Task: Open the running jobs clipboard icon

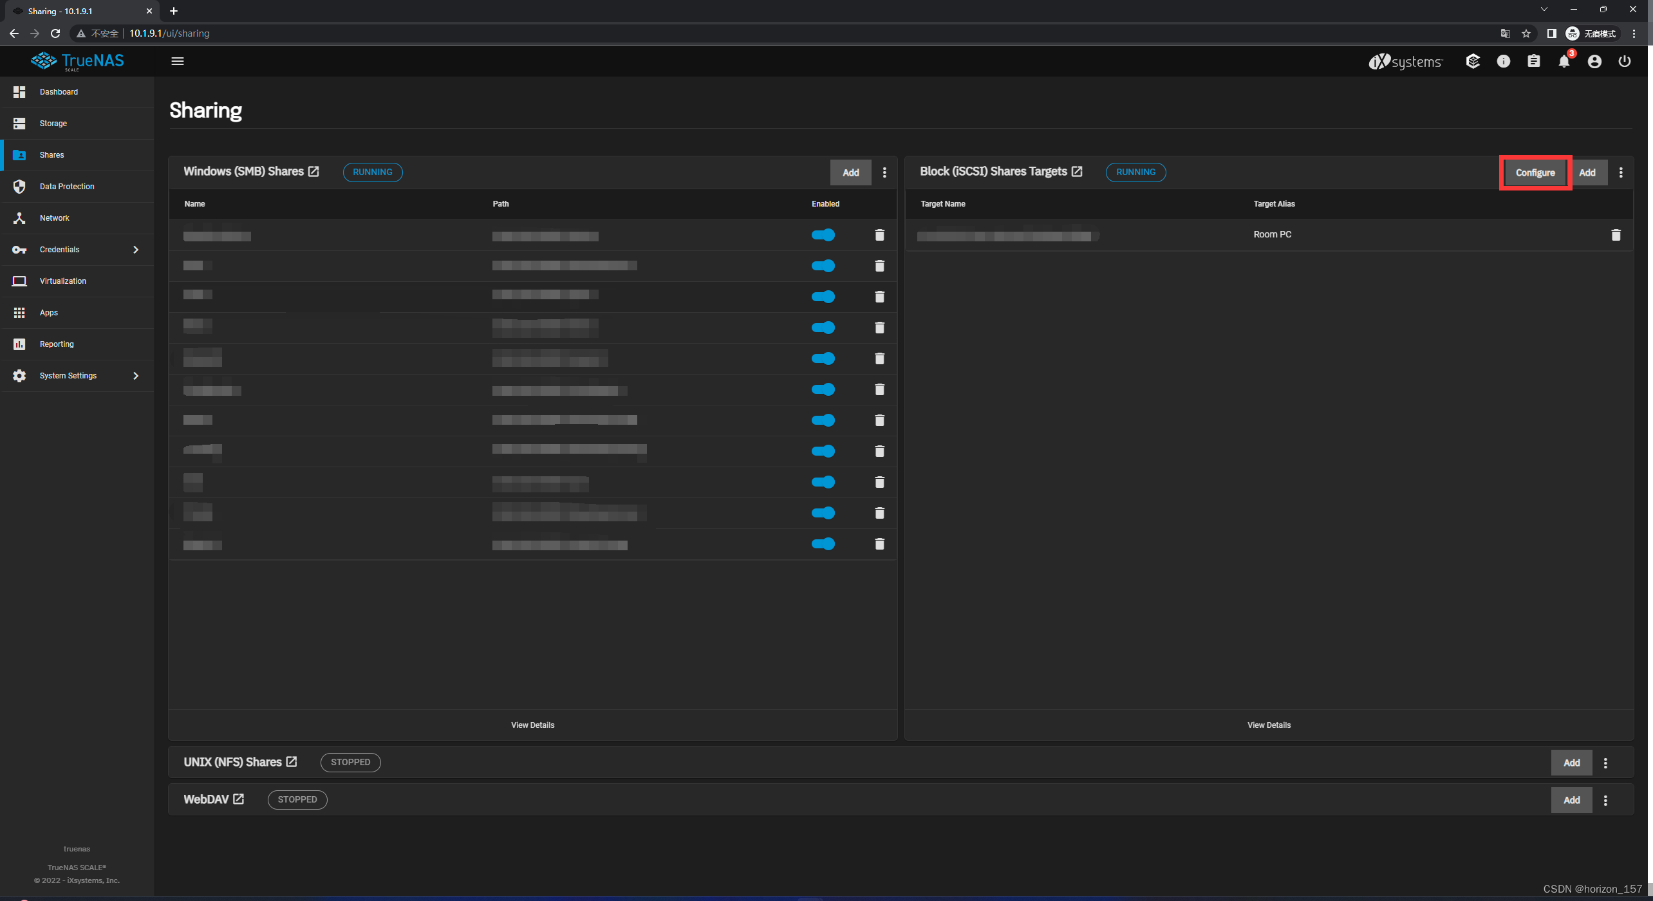Action: tap(1534, 61)
